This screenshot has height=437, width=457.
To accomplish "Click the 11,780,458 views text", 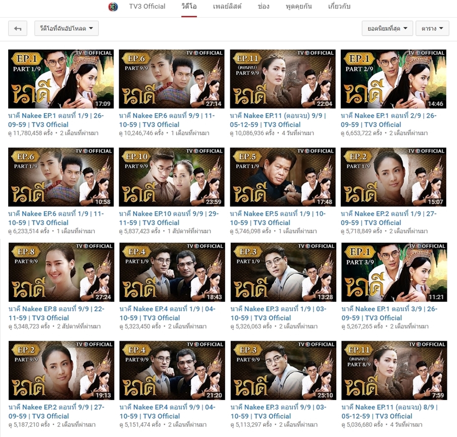I will [x=30, y=133].
